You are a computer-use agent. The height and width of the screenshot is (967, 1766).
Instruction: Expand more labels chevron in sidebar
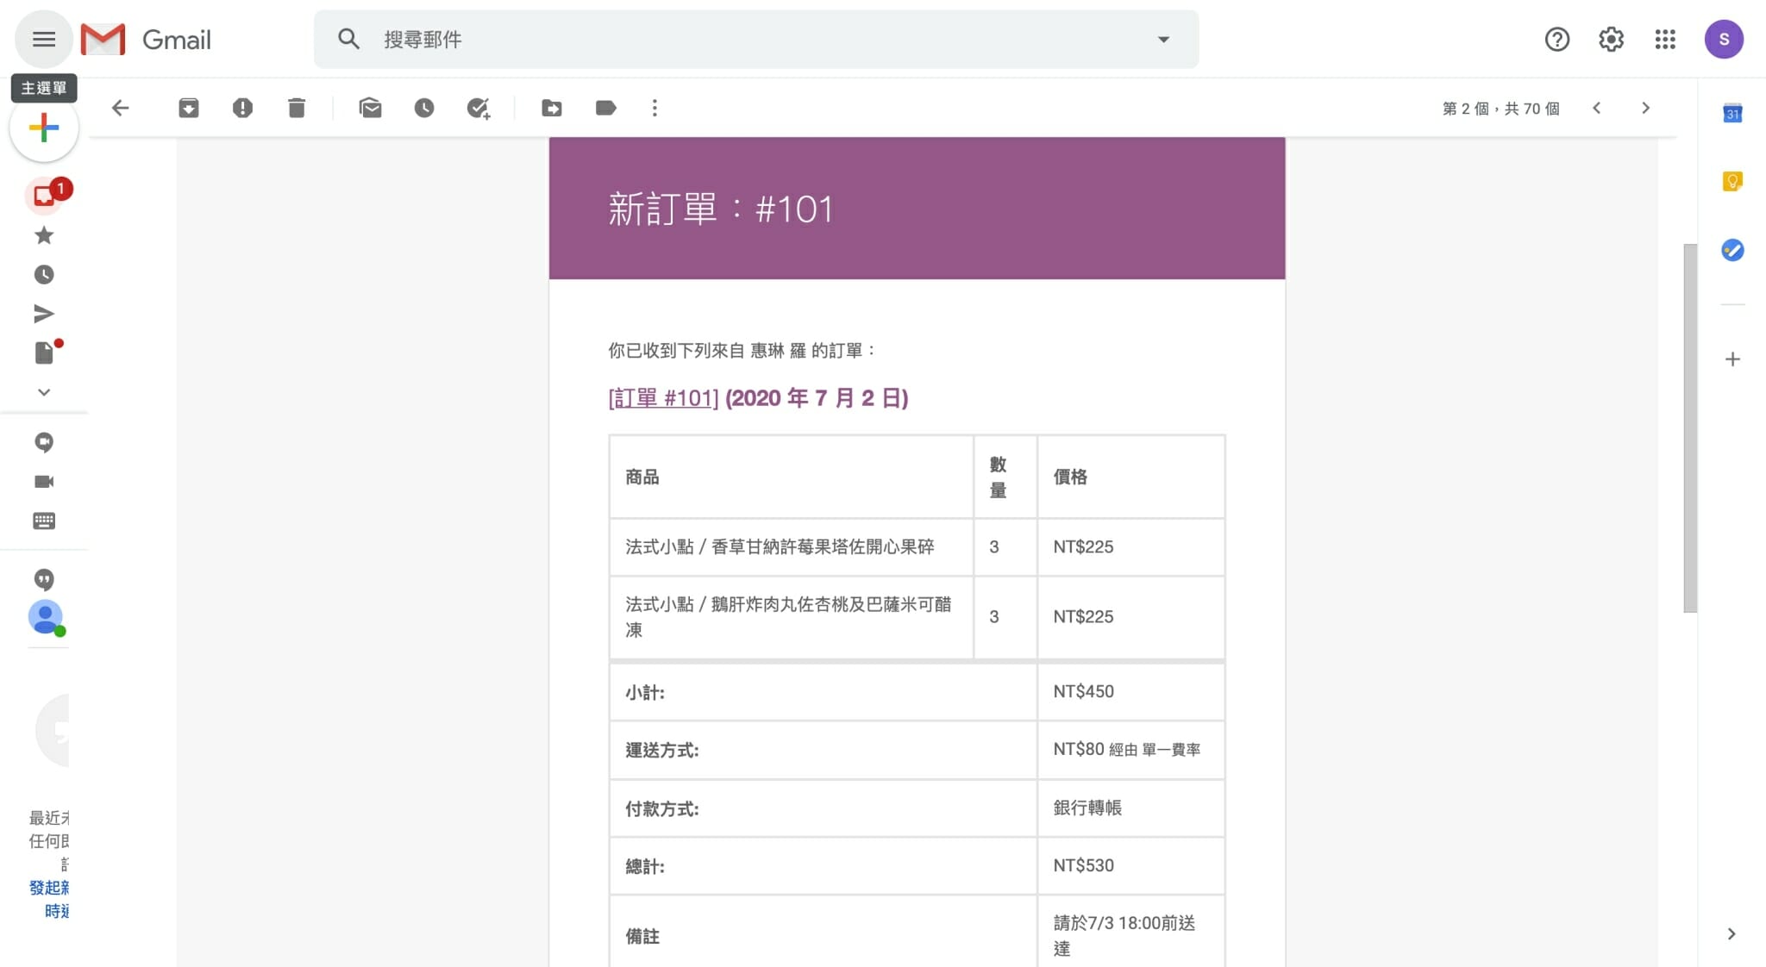(x=44, y=392)
